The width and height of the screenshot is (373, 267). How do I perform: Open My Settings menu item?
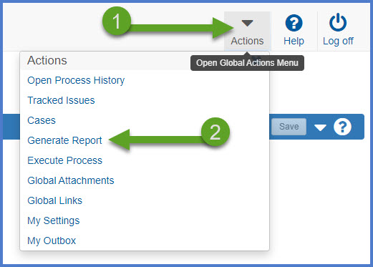click(x=54, y=221)
